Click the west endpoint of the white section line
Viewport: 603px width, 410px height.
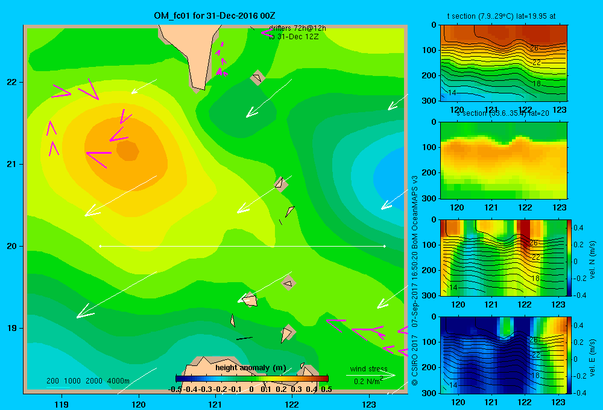pos(100,246)
